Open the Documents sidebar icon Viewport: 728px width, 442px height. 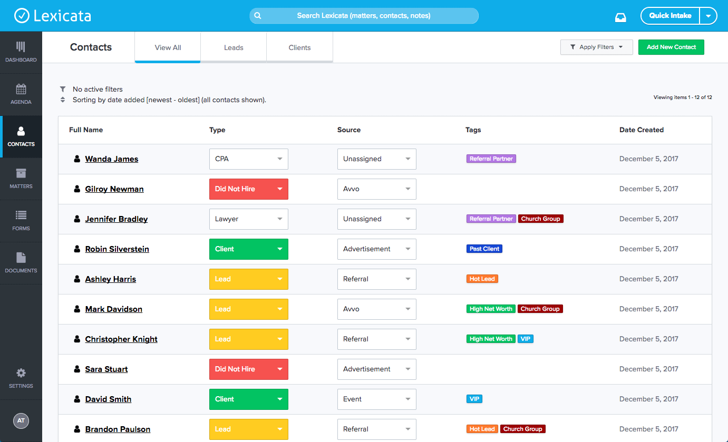(21, 263)
